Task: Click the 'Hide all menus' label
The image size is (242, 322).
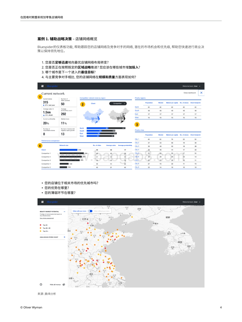Action: [x=55, y=285]
